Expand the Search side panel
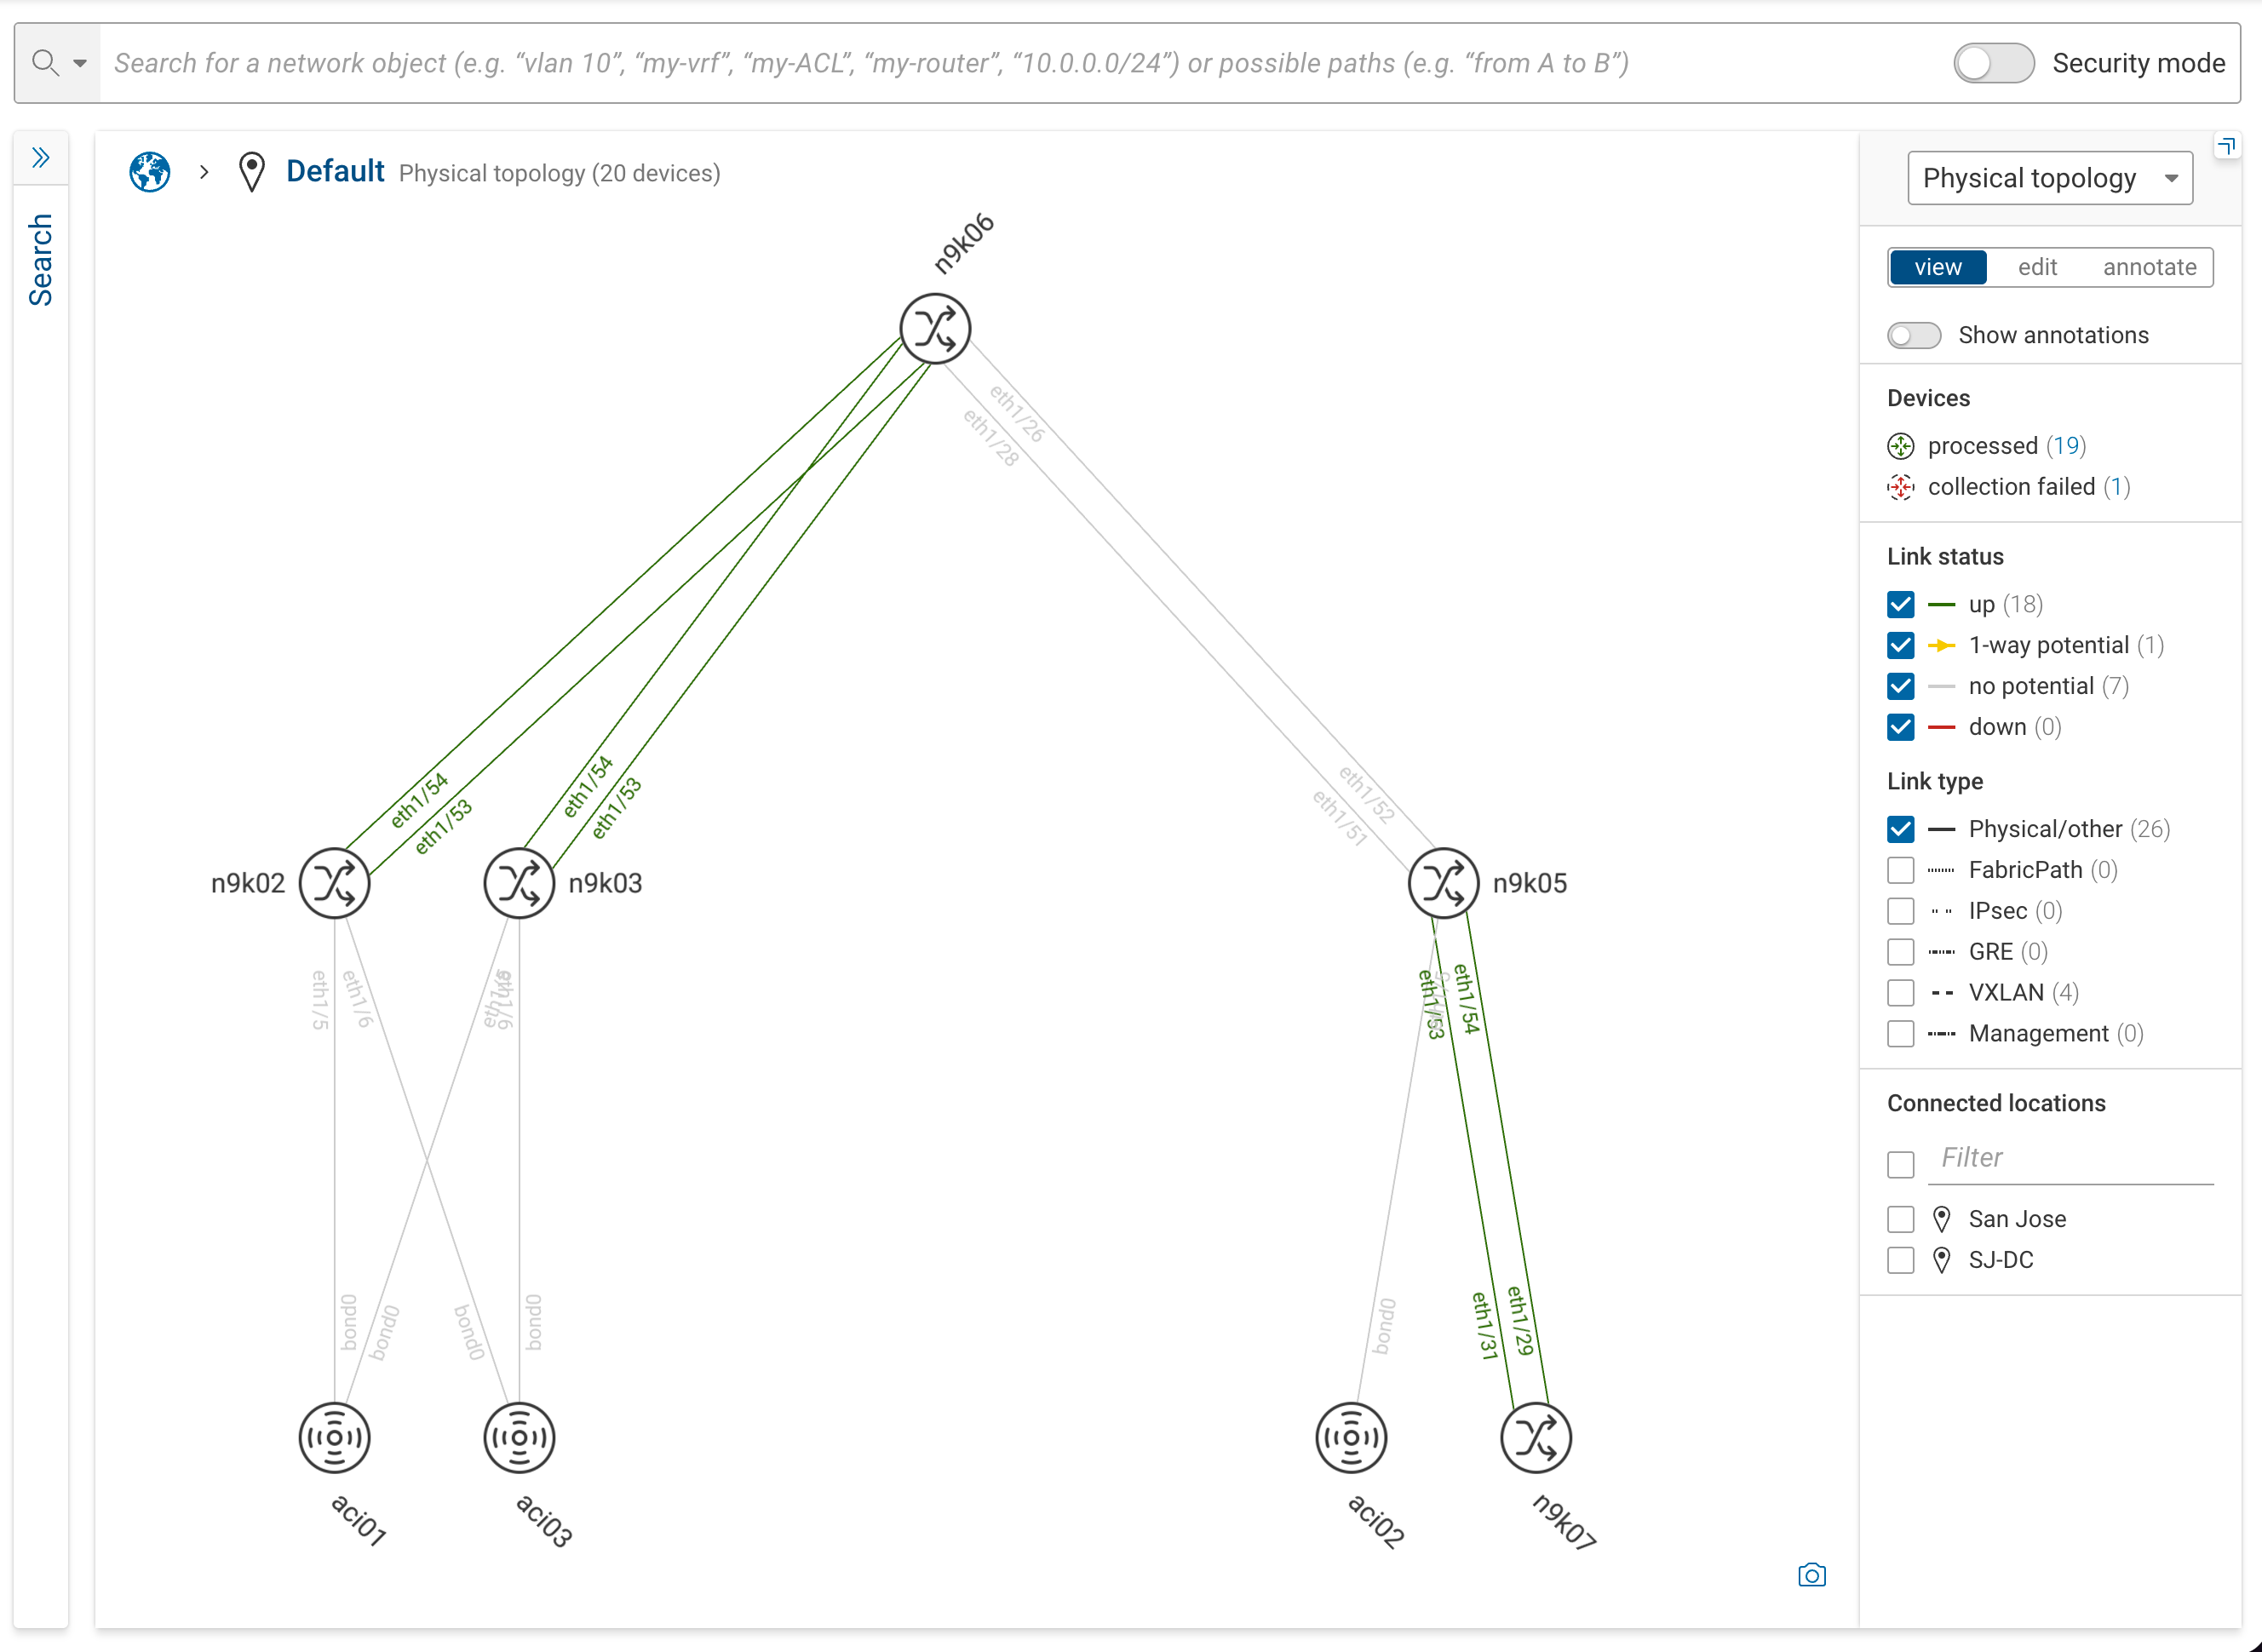Viewport: 2262px width, 1652px height. click(x=41, y=158)
